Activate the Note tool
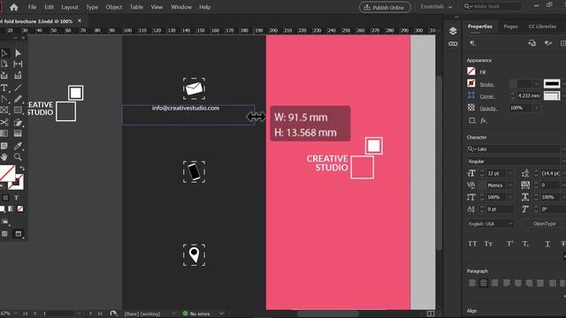566x318 pixels. tap(4, 146)
